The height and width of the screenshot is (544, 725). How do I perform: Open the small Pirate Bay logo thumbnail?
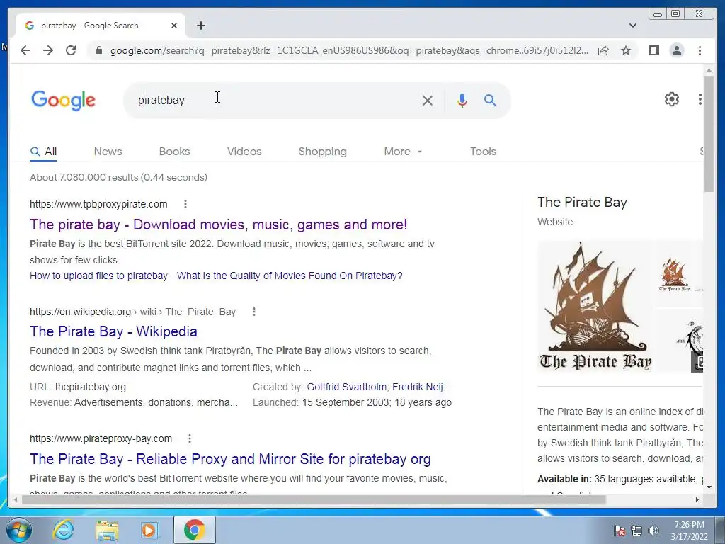tap(678, 274)
